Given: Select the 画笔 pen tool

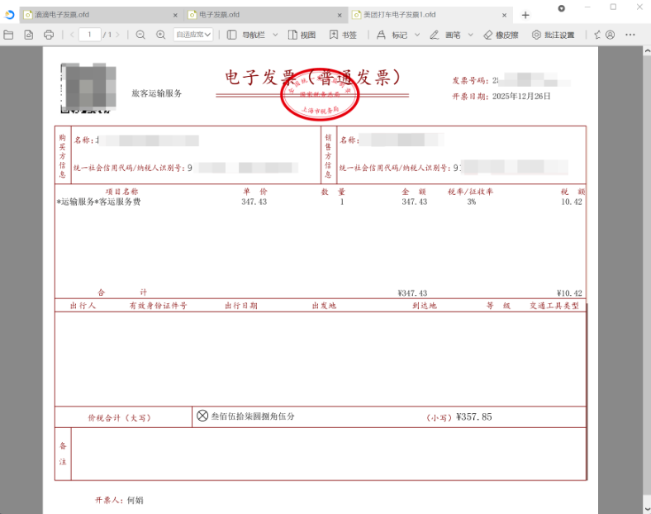Looking at the screenshot, I should 445,35.
